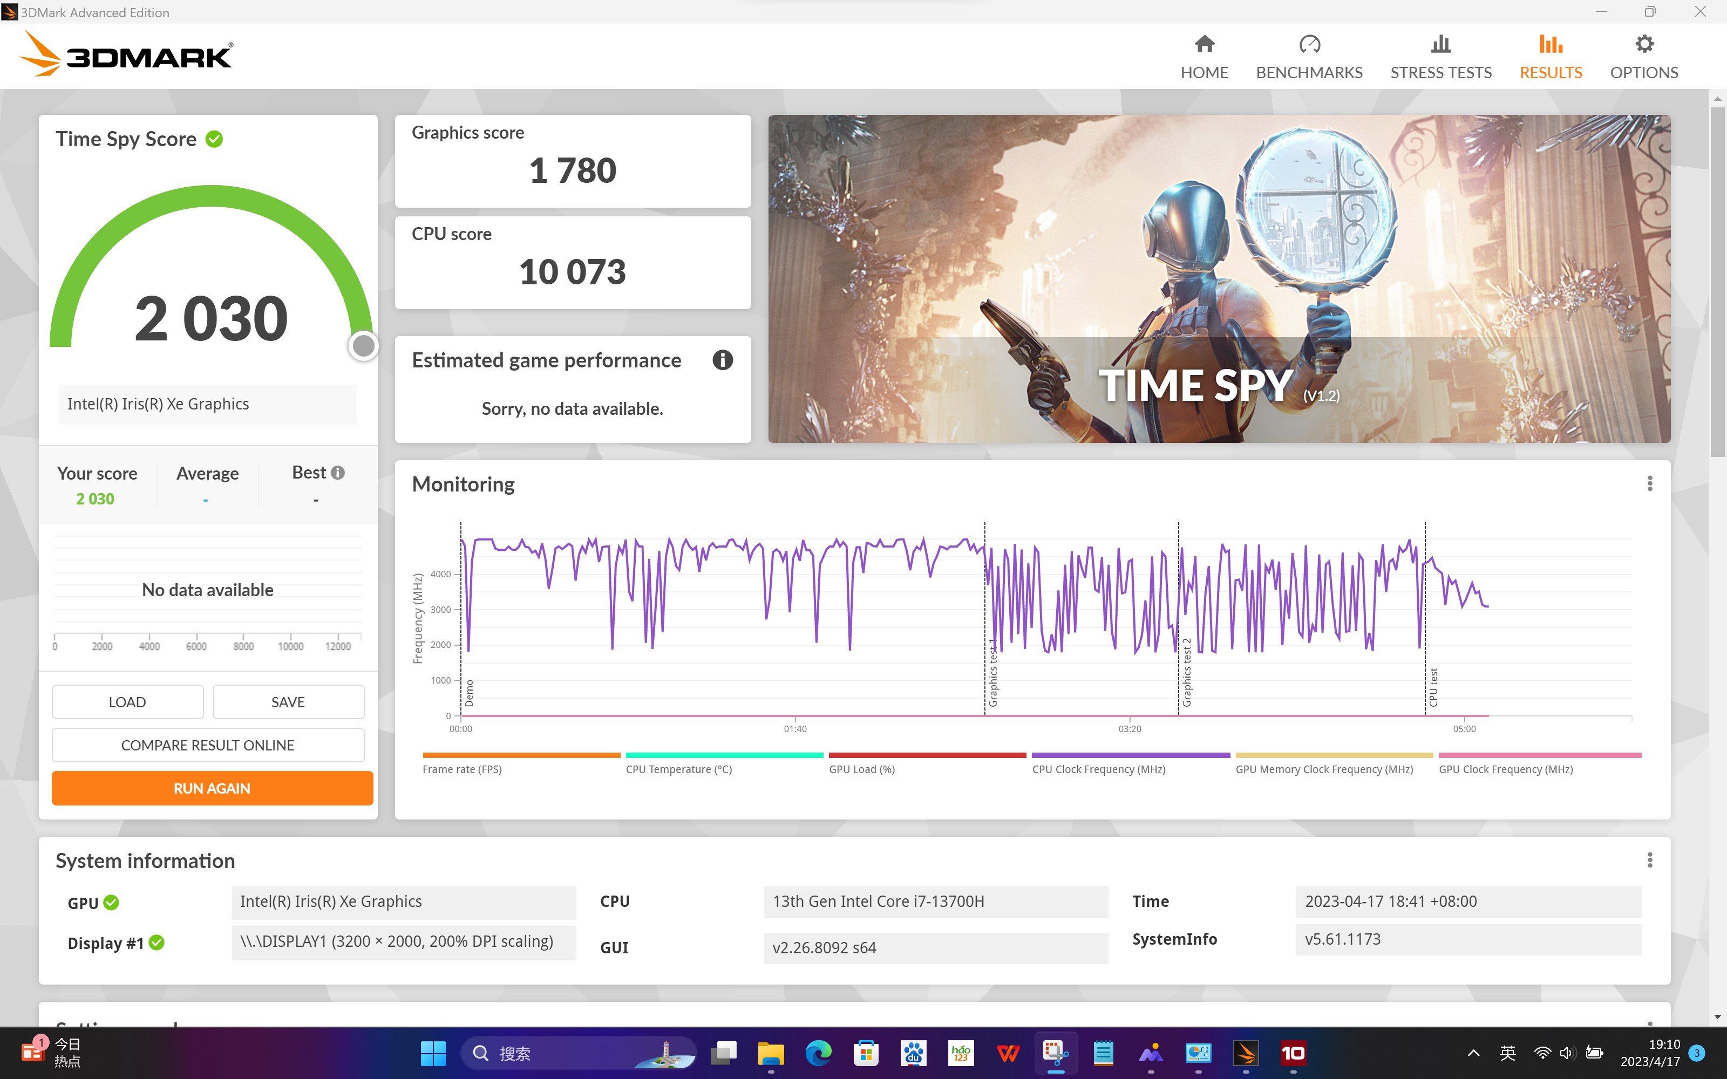
Task: Click green validation check beside Time Spy Score
Action: [214, 139]
